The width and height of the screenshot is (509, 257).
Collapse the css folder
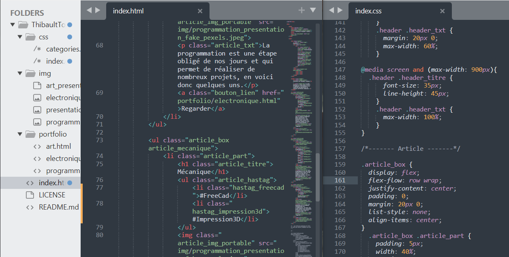coord(19,37)
